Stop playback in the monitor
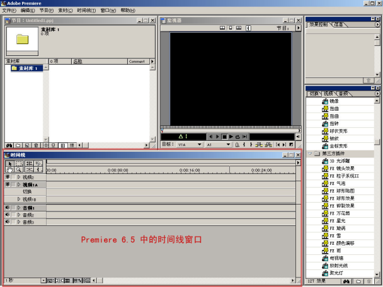The width and height of the screenshot is (383, 287). [224, 137]
